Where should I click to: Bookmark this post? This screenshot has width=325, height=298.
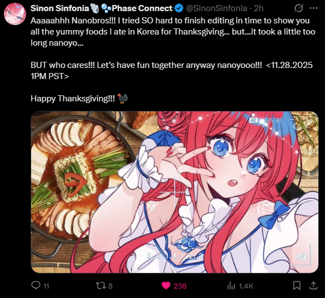pos(297,286)
